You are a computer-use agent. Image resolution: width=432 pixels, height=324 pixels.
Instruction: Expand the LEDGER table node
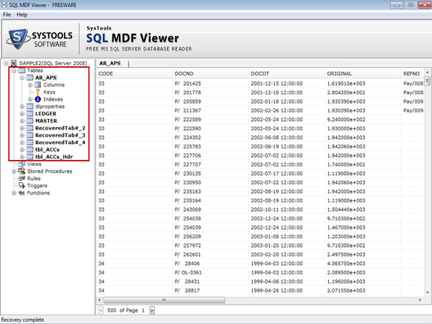pyautogui.click(x=22, y=114)
